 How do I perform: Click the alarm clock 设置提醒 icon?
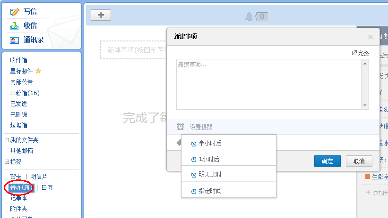coord(181,127)
